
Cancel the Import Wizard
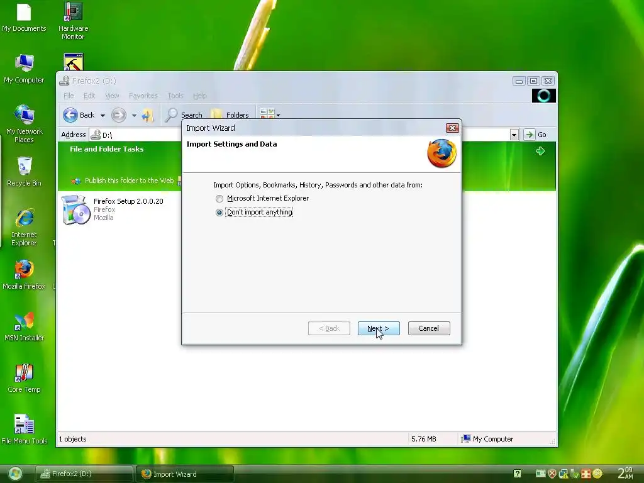tap(429, 328)
